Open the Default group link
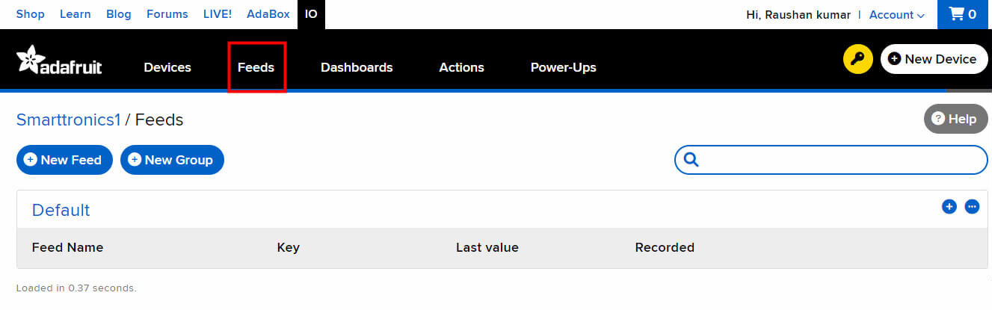992x310 pixels. coord(61,210)
